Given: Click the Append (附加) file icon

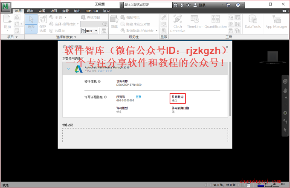Looking at the screenshot, I should 7,19.
